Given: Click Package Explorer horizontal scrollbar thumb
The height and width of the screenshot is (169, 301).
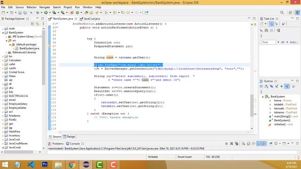Looking at the screenshot, I should coord(18,152).
